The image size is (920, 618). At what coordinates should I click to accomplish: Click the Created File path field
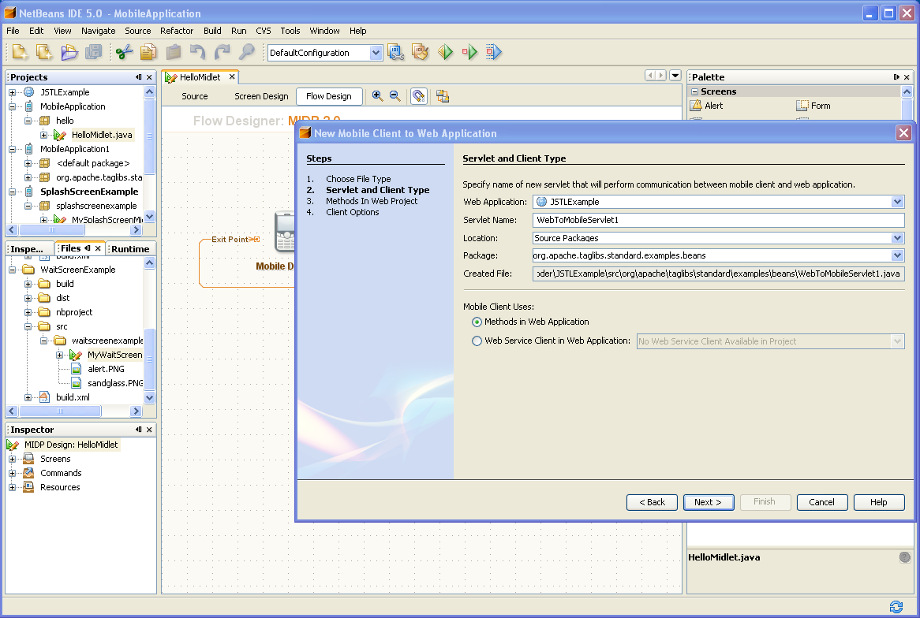(718, 274)
